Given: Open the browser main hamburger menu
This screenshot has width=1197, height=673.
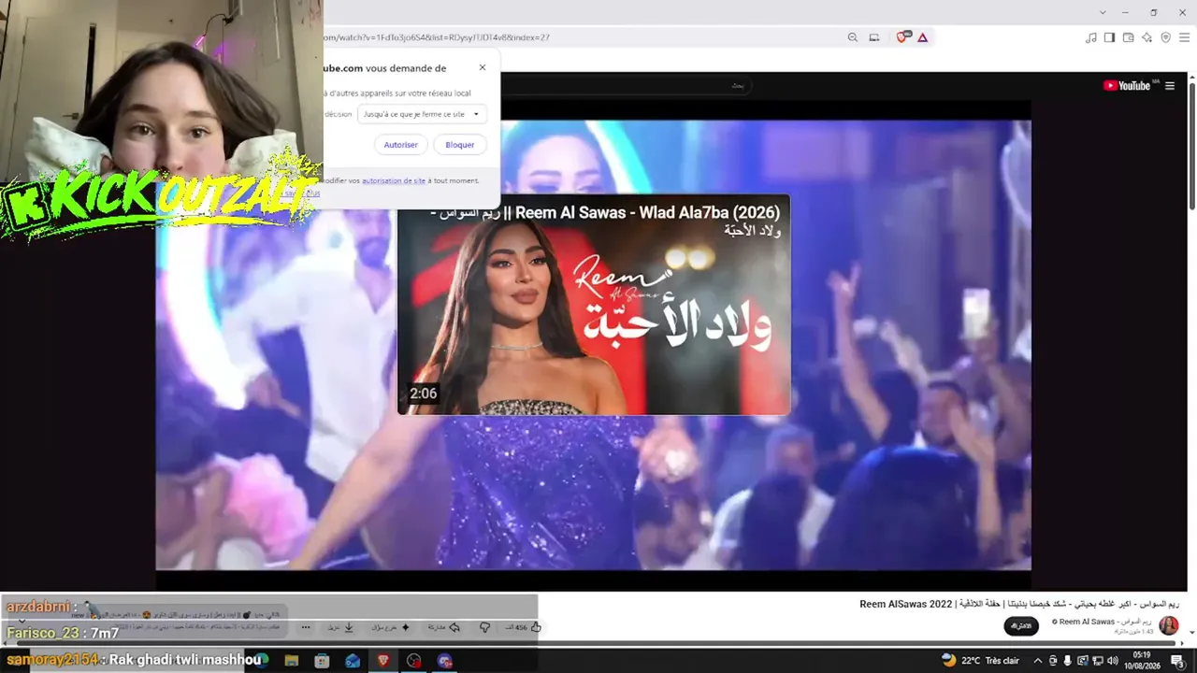Looking at the screenshot, I should [1184, 37].
